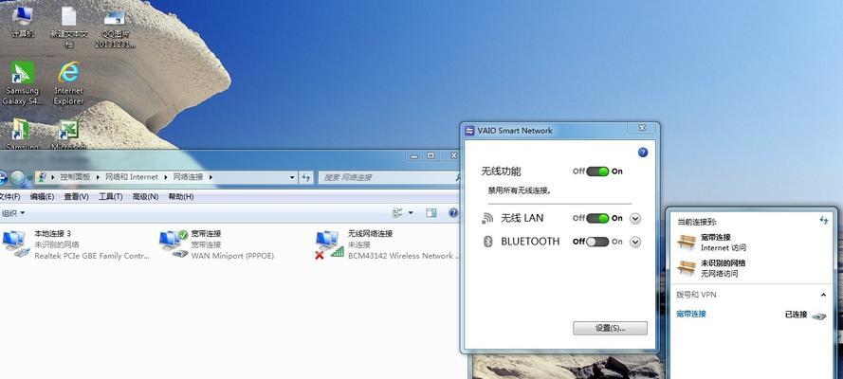Click the modem icon beside 已连接

click(818, 316)
